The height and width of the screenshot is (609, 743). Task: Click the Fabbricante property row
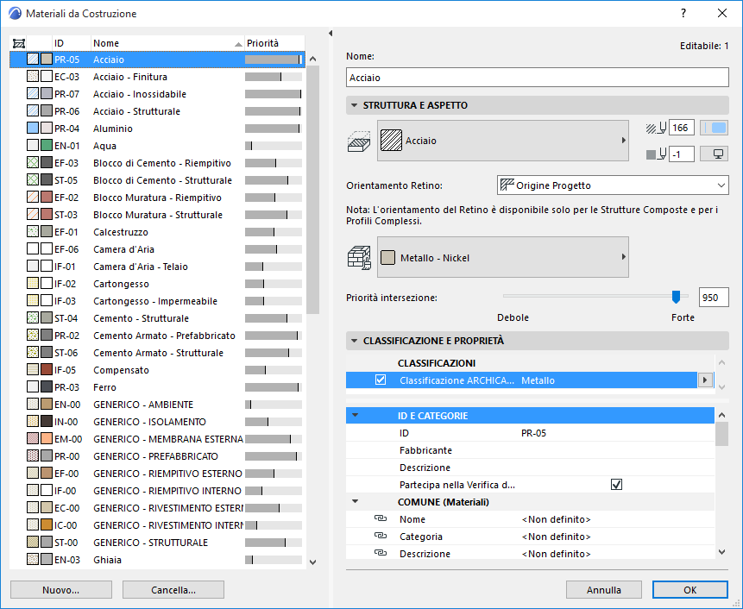click(x=530, y=450)
